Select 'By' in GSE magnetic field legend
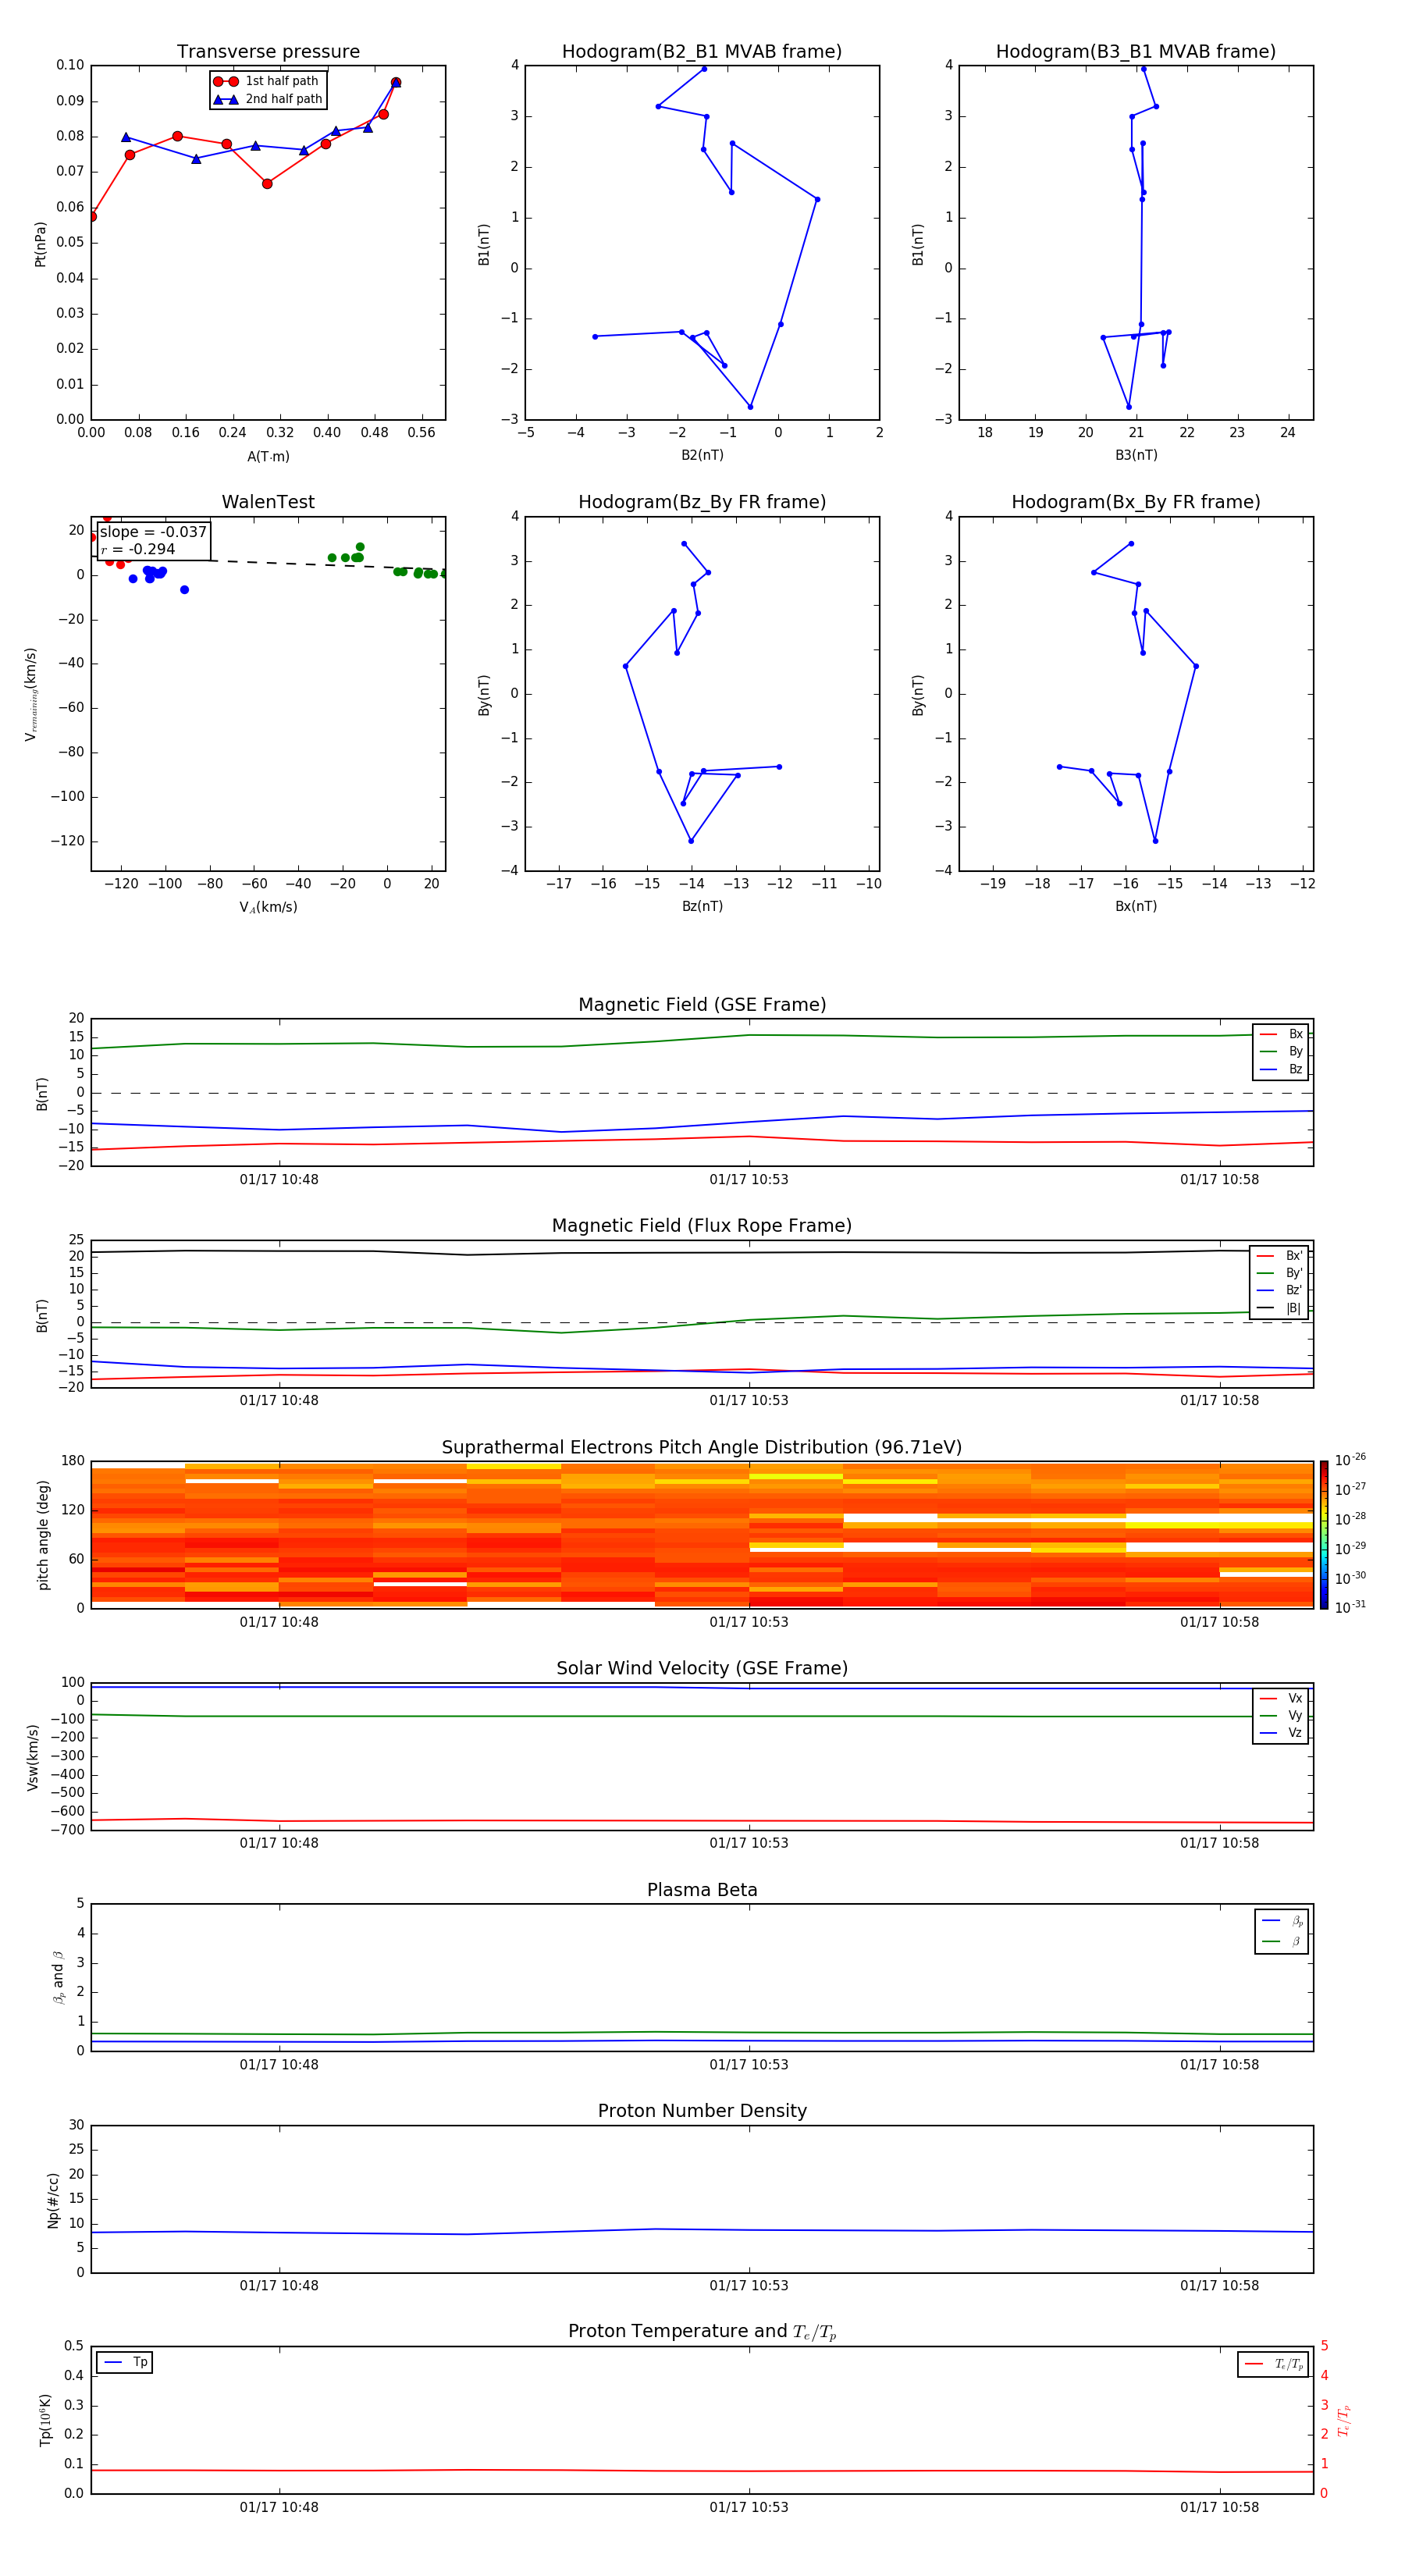This screenshot has width=1405, height=2576. (1281, 1052)
